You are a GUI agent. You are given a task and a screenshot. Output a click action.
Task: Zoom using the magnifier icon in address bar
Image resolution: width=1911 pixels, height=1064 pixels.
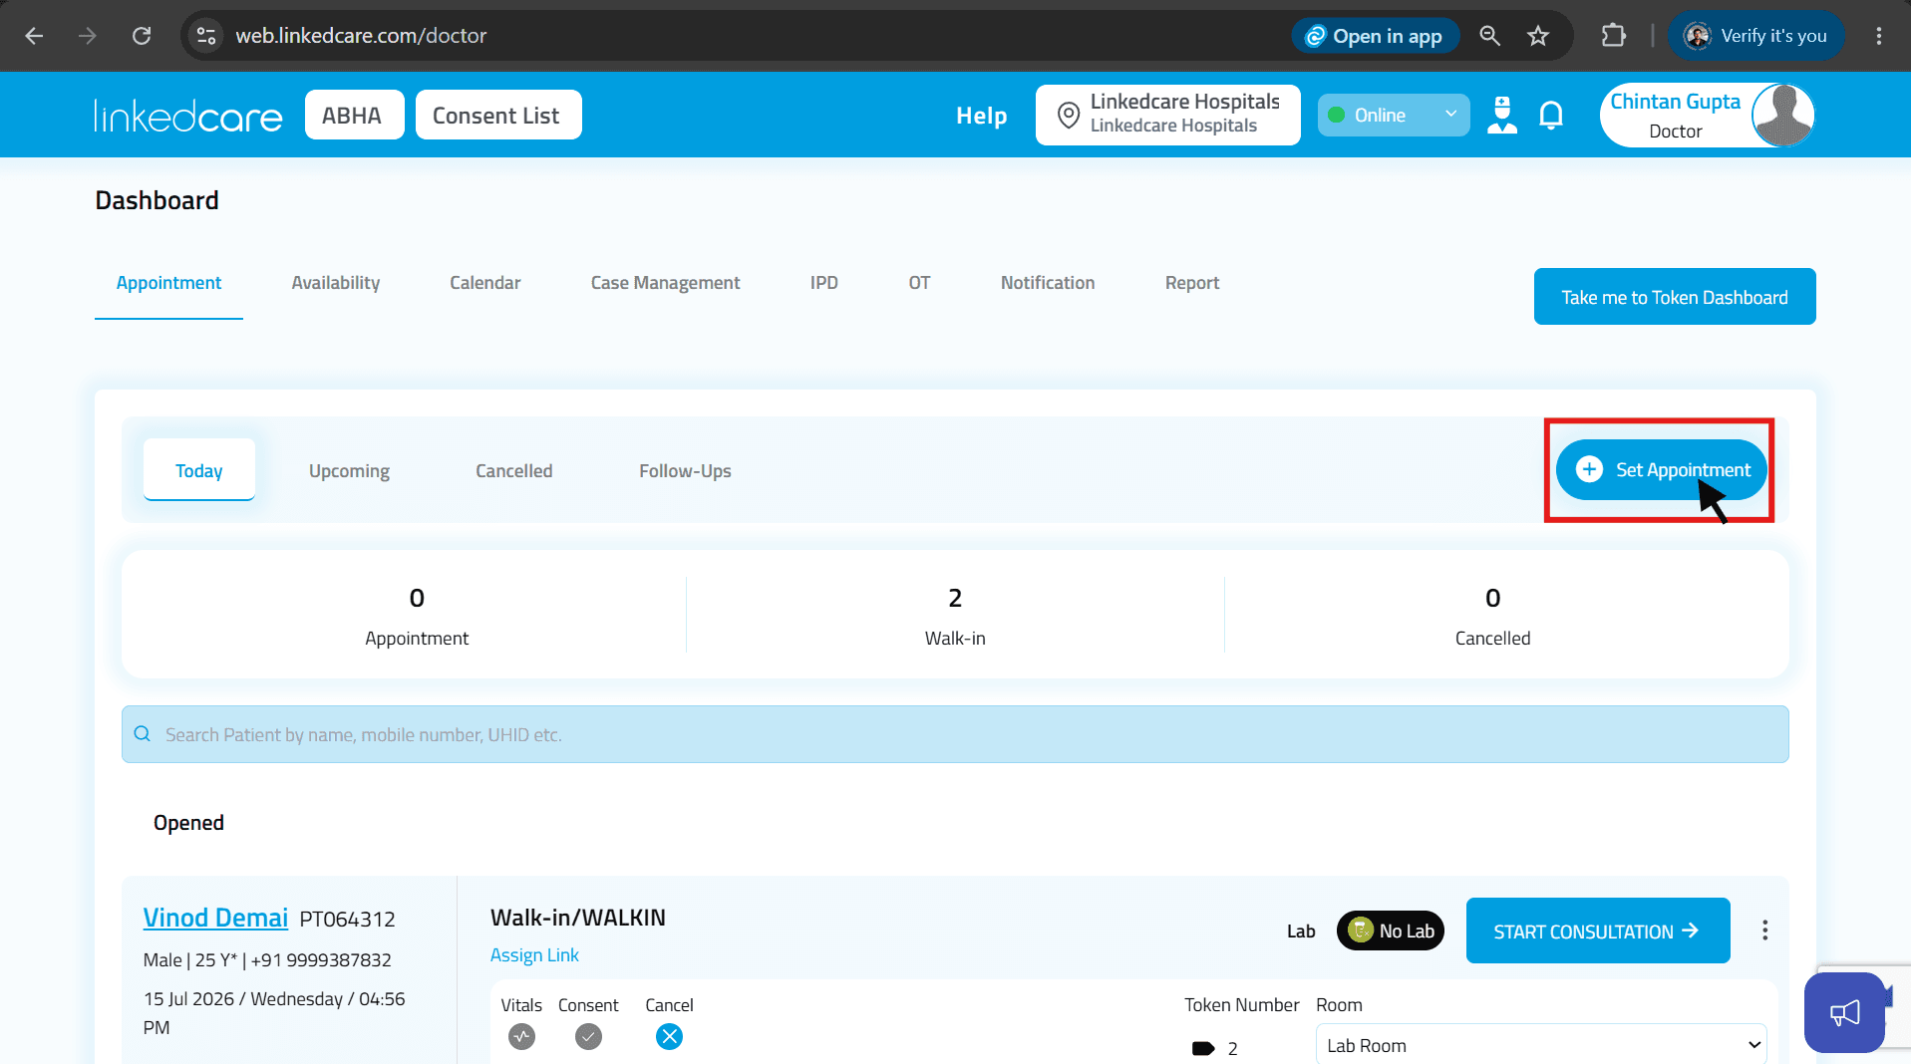(x=1489, y=36)
